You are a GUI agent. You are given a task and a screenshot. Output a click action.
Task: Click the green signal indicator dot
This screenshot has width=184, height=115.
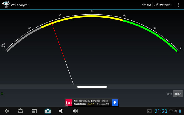click(2, 94)
